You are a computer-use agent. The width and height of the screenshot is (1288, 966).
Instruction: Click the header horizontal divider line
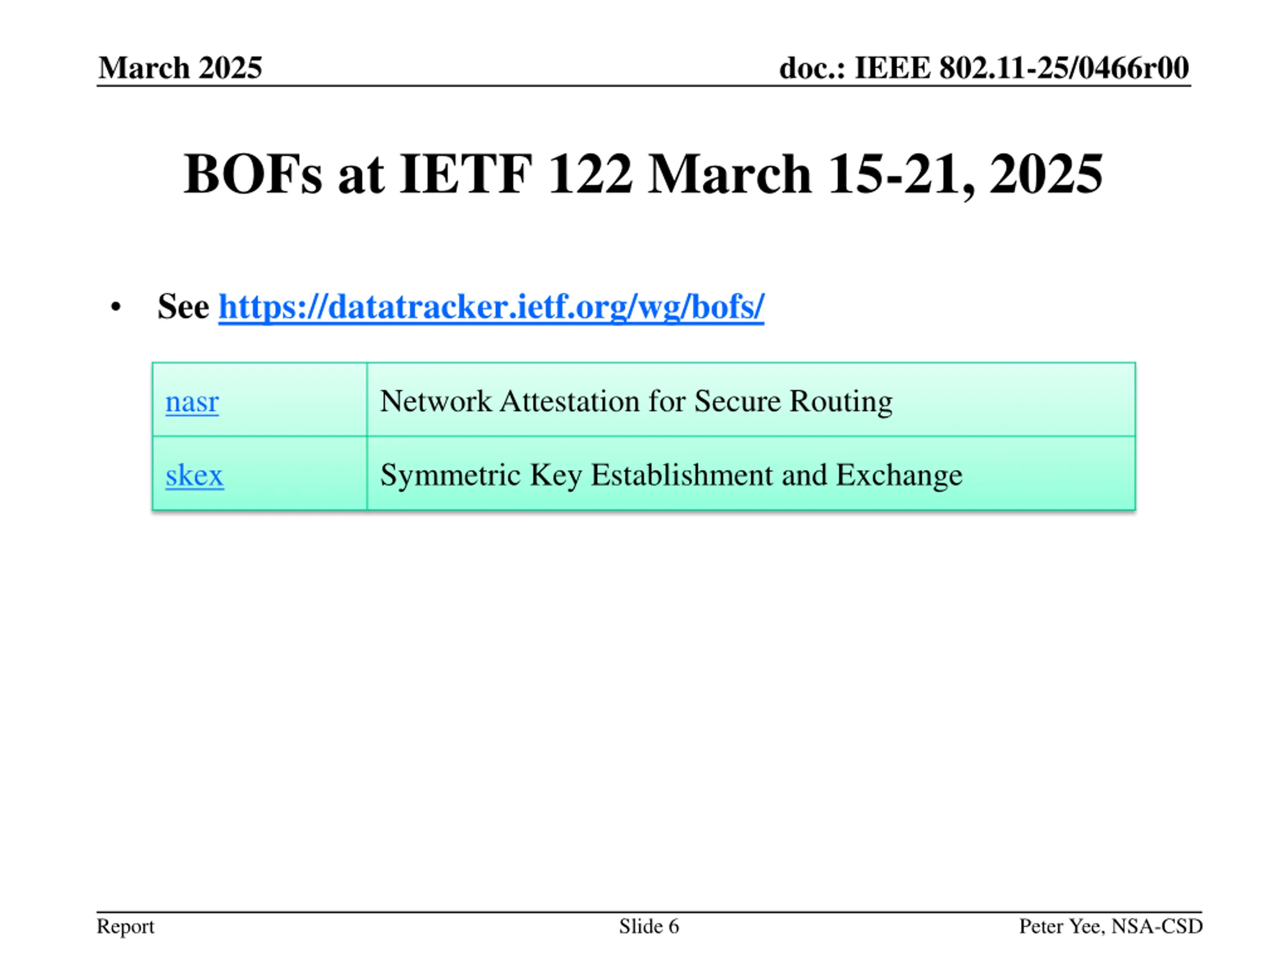pyautogui.click(x=643, y=86)
